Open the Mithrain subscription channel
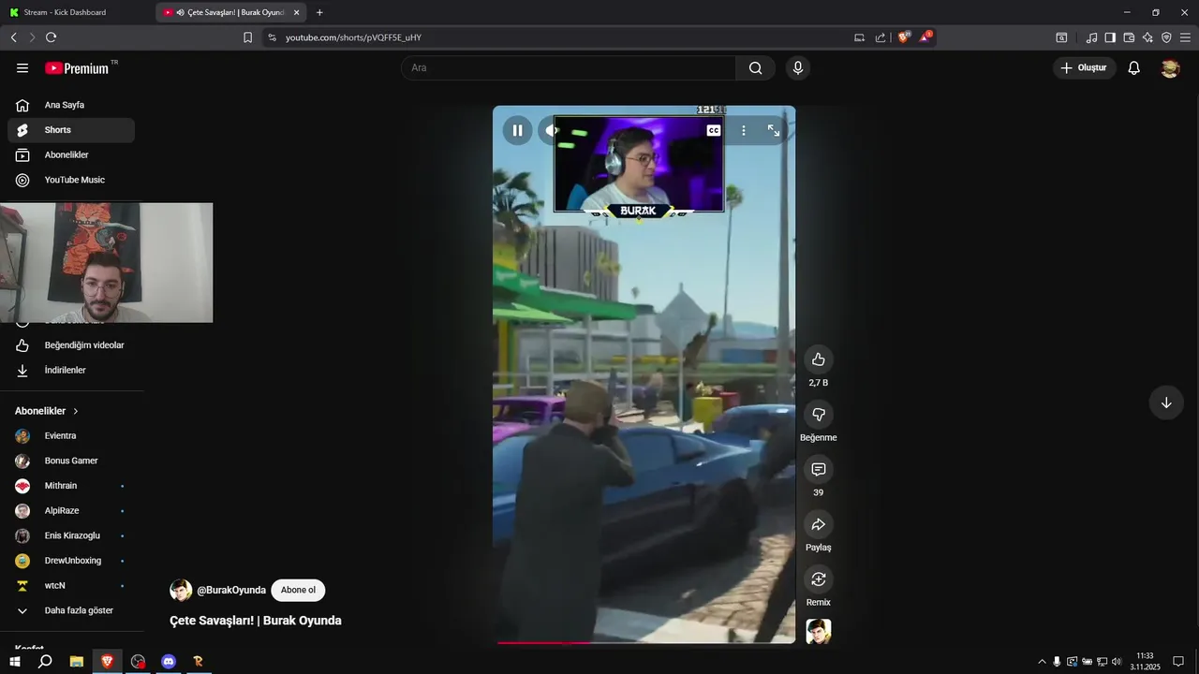The width and height of the screenshot is (1199, 674). tap(71, 486)
